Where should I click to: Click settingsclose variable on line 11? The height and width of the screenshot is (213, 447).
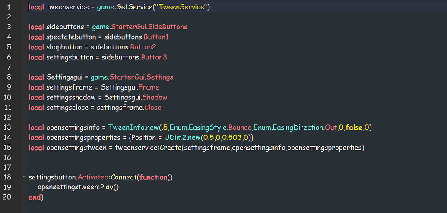[x=67, y=107]
